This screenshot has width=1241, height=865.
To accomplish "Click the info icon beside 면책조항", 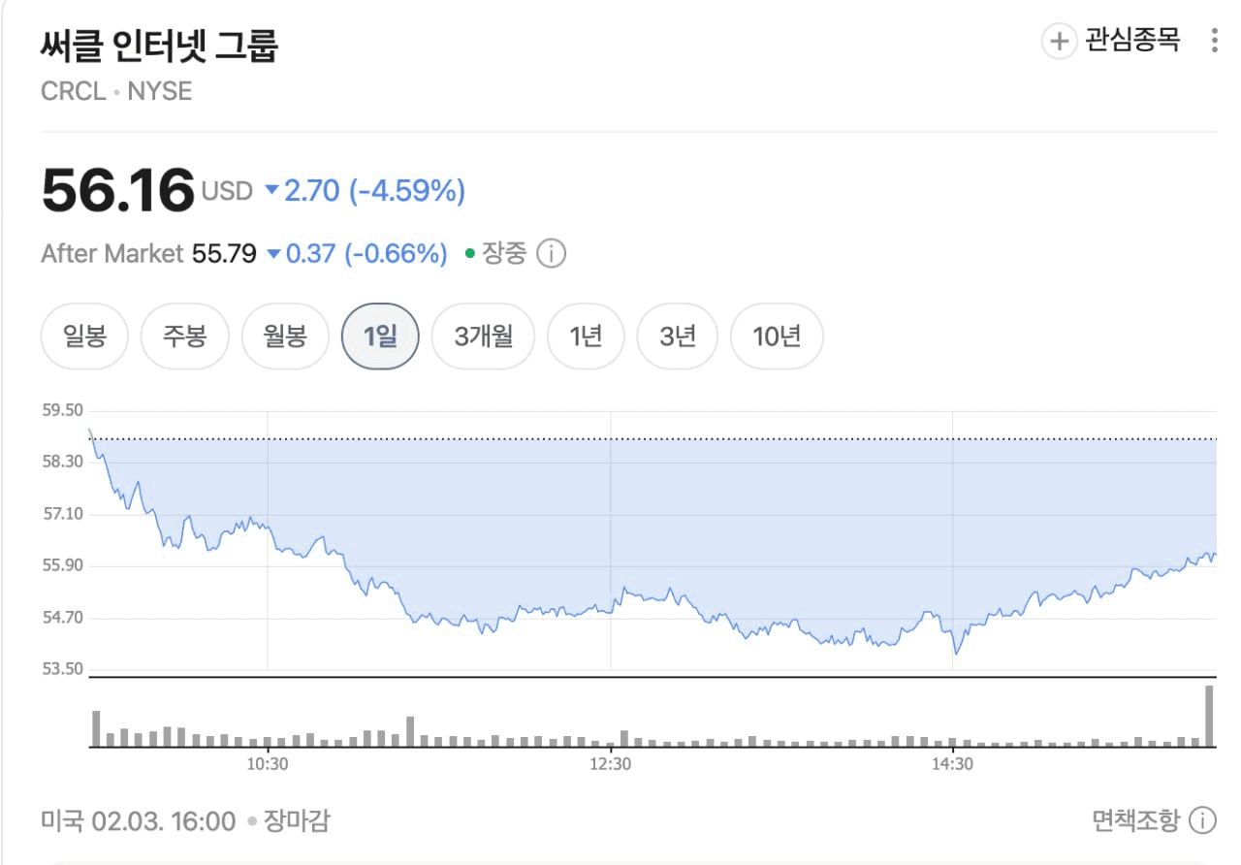I will 1202,820.
